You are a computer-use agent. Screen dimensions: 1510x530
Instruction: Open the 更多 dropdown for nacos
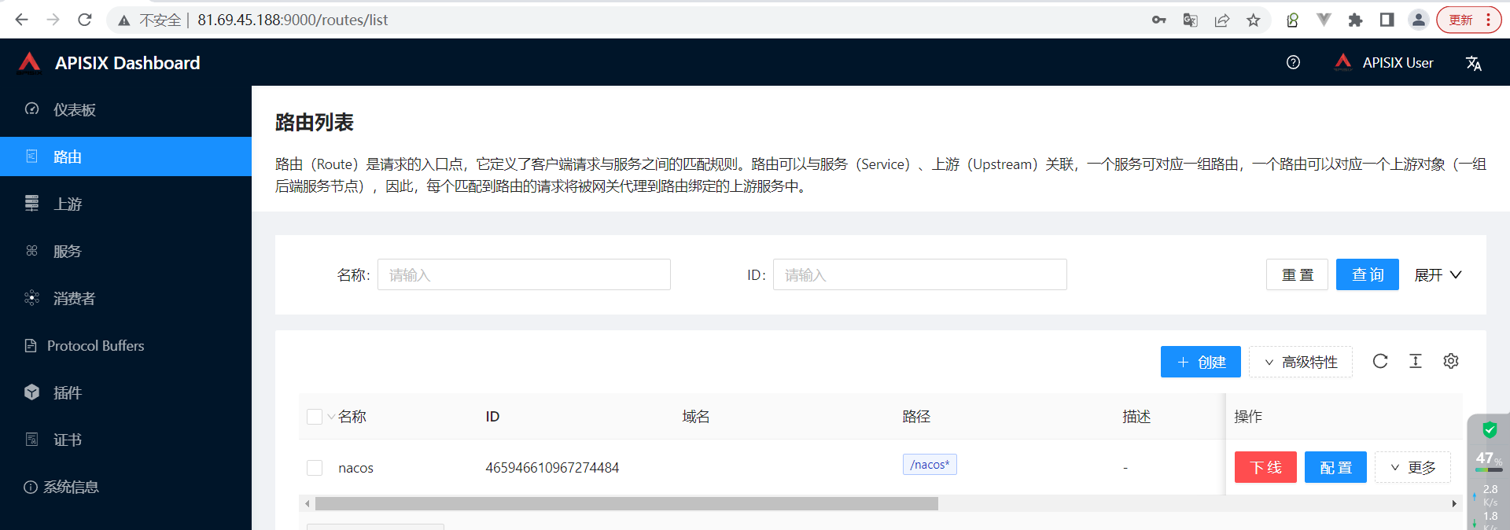click(x=1412, y=468)
